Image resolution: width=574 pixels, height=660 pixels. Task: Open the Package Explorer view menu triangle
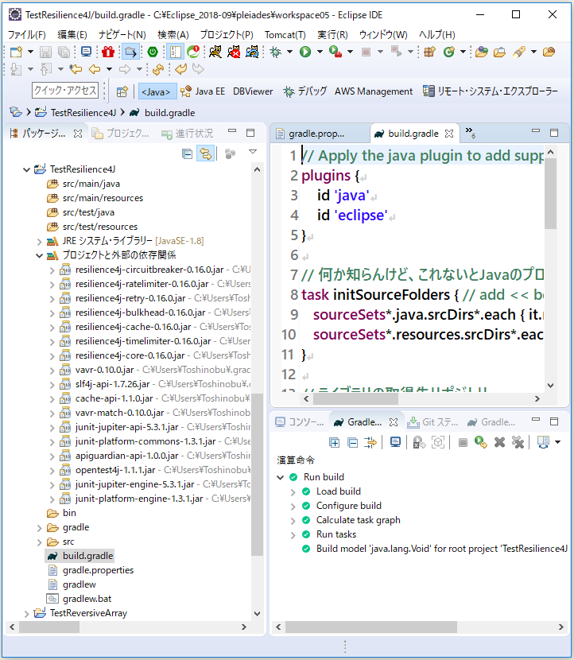pyautogui.click(x=253, y=152)
